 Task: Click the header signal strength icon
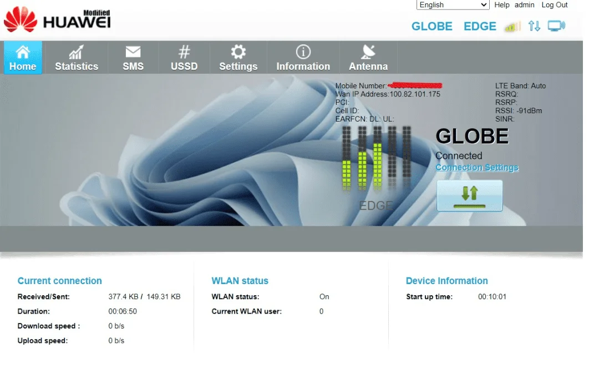click(x=512, y=27)
